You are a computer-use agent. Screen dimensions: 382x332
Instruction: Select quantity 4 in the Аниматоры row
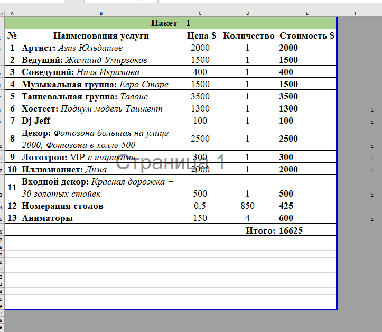pyautogui.click(x=247, y=218)
